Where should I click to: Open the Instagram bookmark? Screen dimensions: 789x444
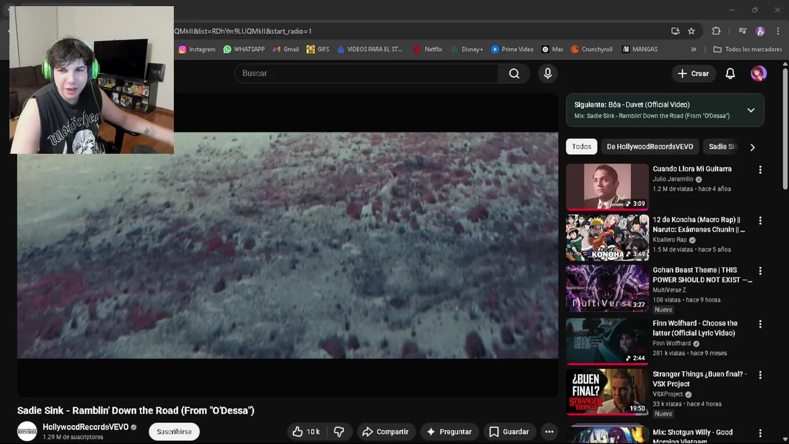click(x=197, y=49)
